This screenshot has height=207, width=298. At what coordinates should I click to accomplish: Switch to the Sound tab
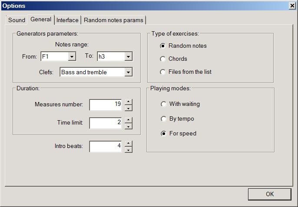tap(17, 20)
